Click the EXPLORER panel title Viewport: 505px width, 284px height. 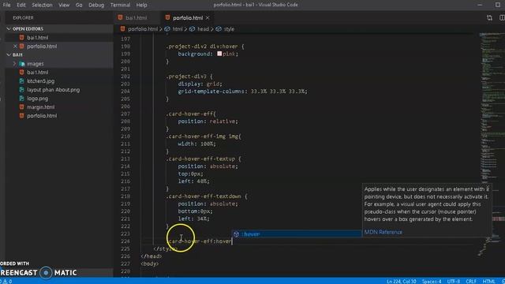pos(23,18)
